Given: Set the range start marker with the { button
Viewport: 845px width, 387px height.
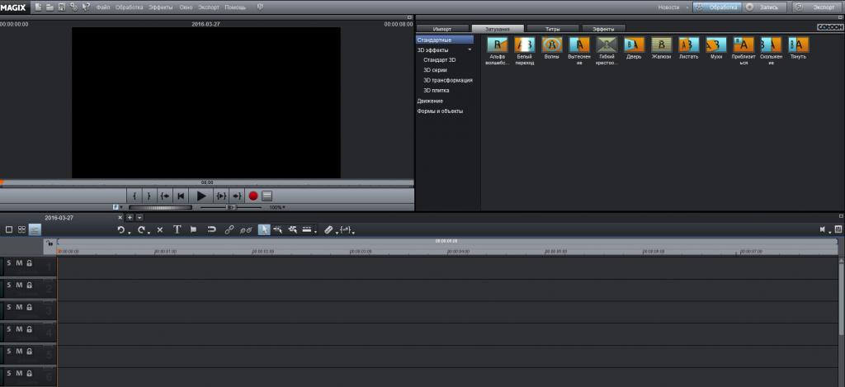Looking at the screenshot, I should 135,196.
